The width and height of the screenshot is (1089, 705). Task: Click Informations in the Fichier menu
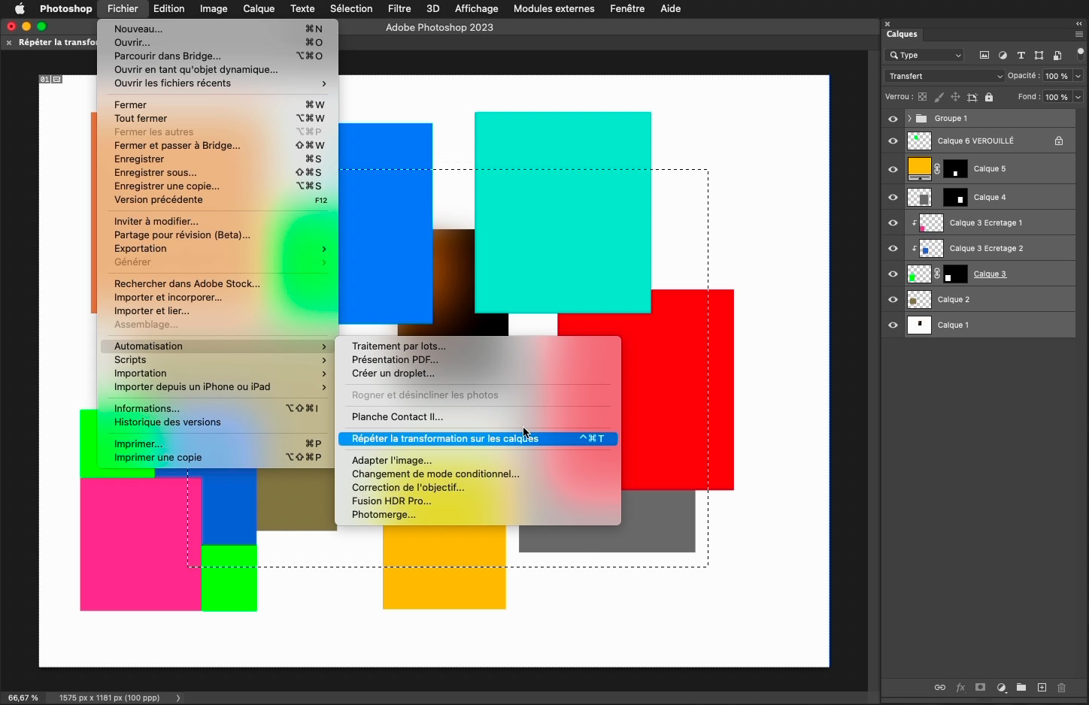(219, 409)
